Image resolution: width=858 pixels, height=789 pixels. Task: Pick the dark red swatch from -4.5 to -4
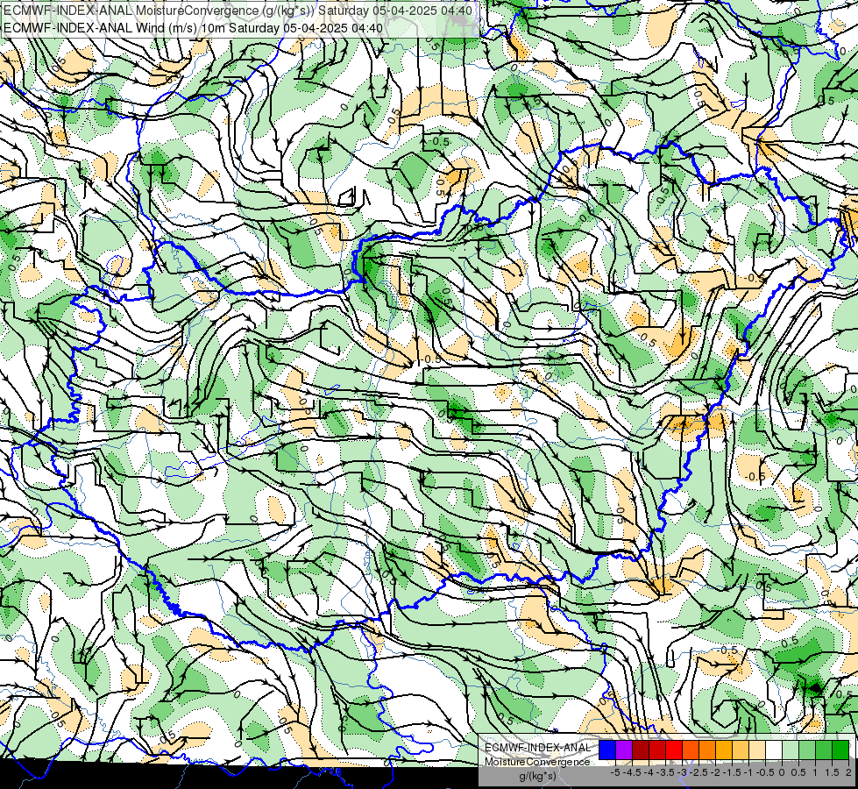pyautogui.click(x=641, y=750)
